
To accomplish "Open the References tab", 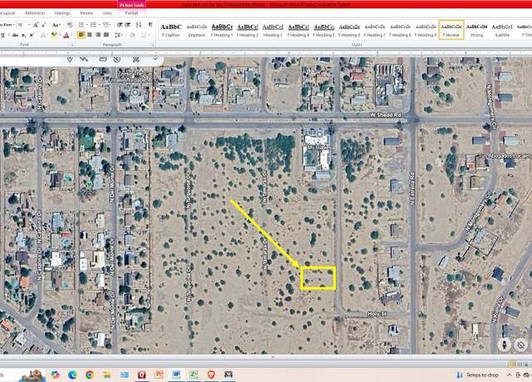I will pos(35,13).
